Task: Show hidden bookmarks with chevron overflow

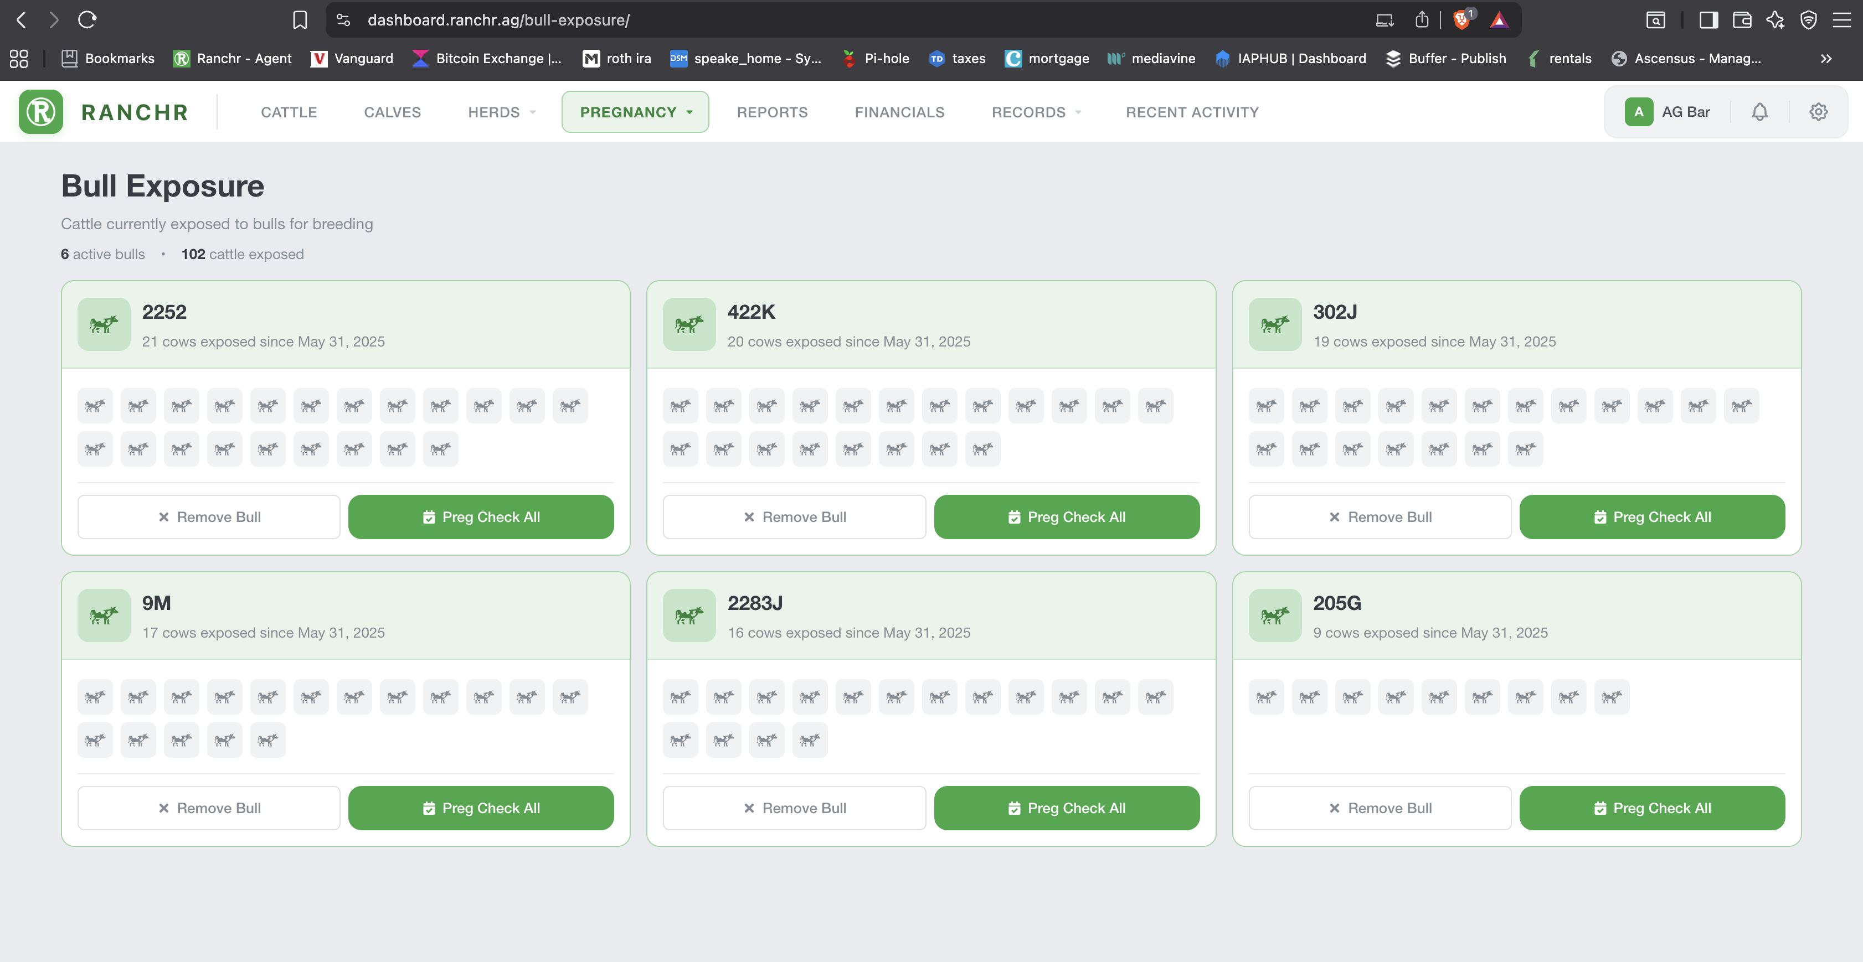Action: 1825,59
